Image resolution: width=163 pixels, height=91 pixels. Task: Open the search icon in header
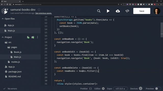click(x=99, y=11)
